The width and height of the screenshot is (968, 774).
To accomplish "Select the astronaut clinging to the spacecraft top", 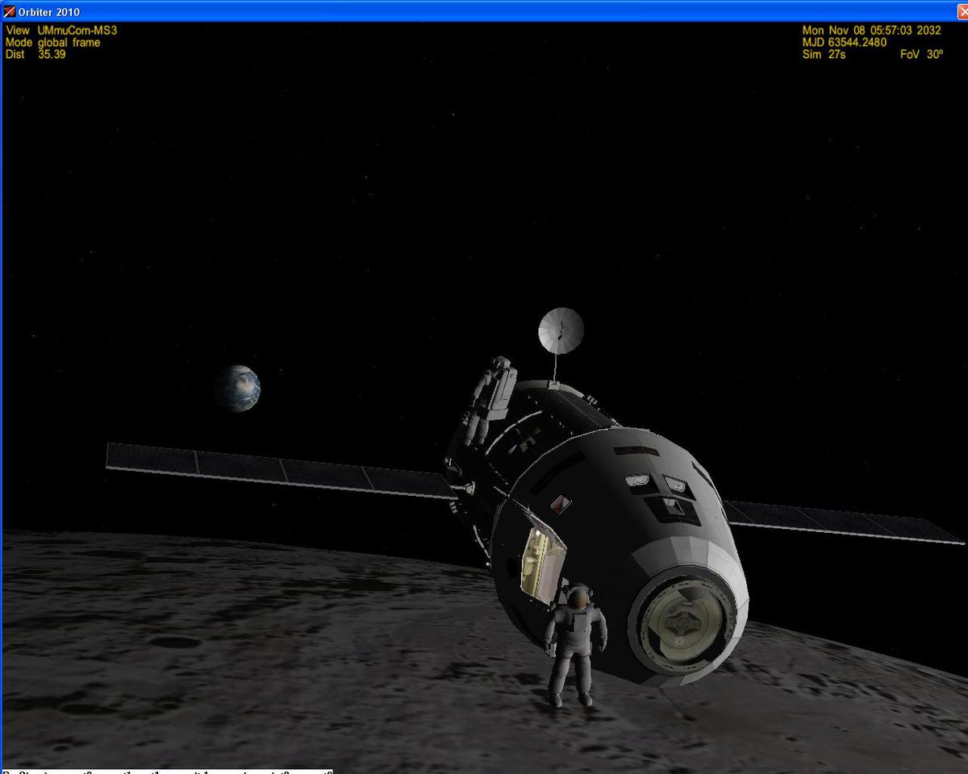I will click(490, 401).
